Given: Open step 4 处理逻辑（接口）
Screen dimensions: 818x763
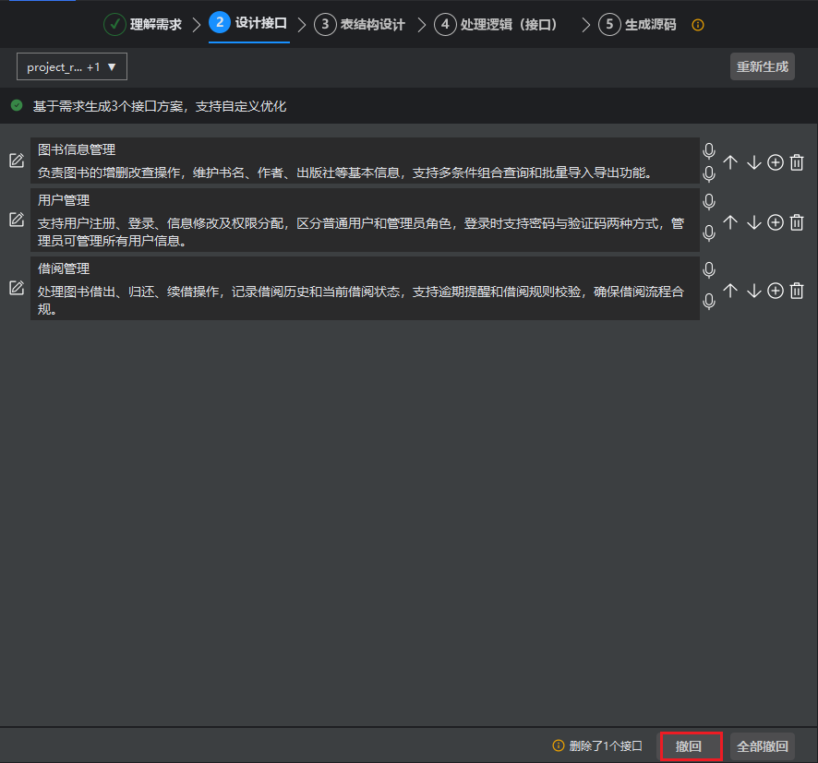Looking at the screenshot, I should (x=499, y=25).
